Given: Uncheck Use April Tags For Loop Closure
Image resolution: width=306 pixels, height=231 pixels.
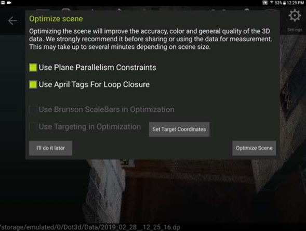Looking at the screenshot, I should [33, 84].
